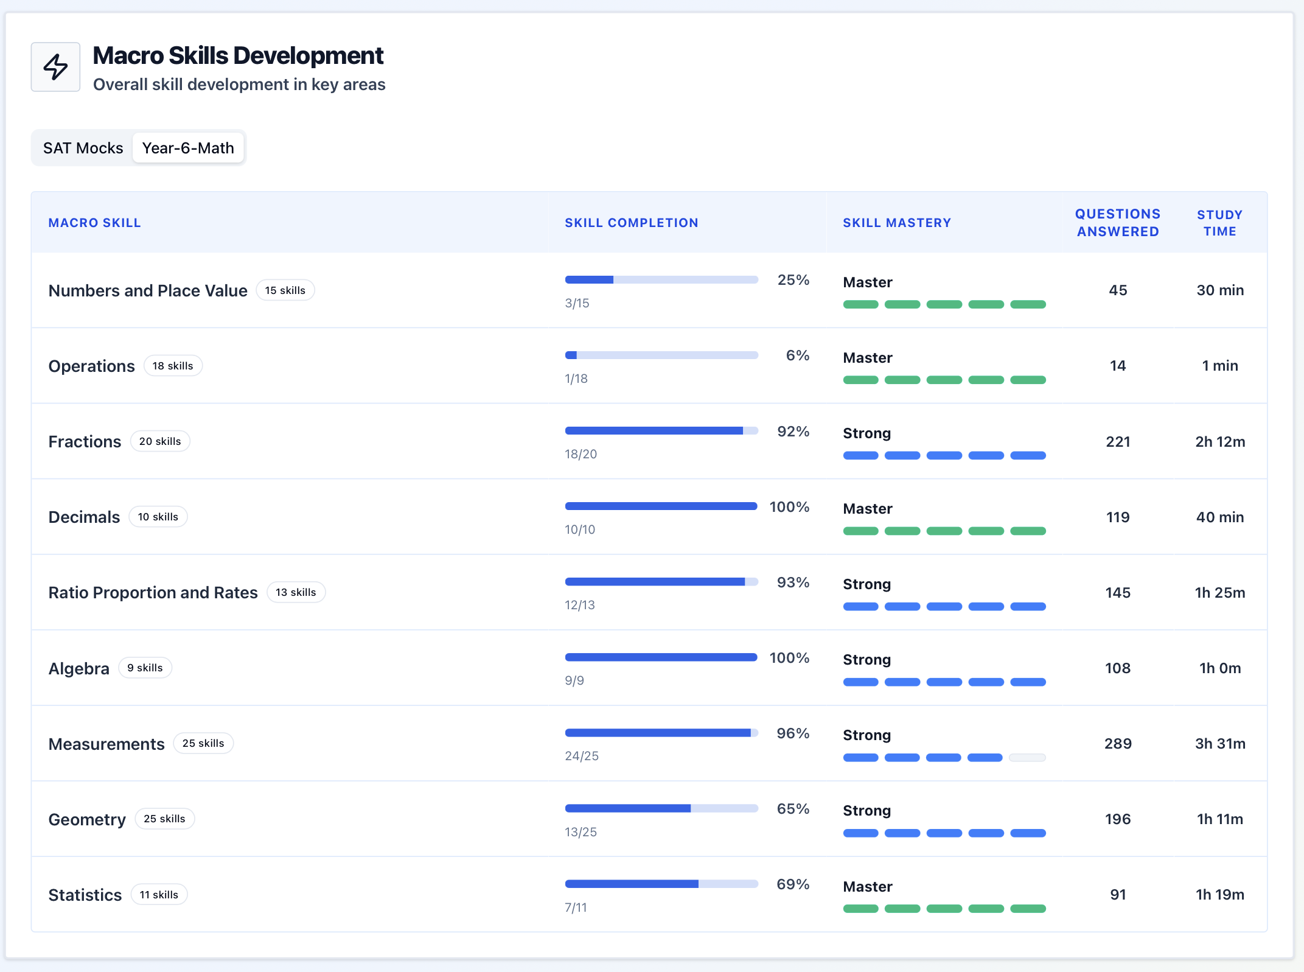Click the Fractions completion progress bar
This screenshot has width=1304, height=972.
click(661, 431)
